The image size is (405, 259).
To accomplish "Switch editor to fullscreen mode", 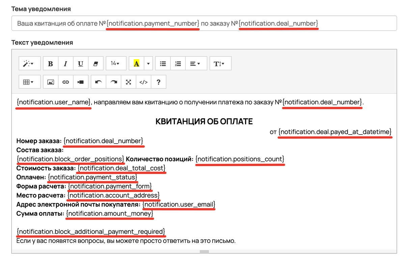I will tap(128, 82).
